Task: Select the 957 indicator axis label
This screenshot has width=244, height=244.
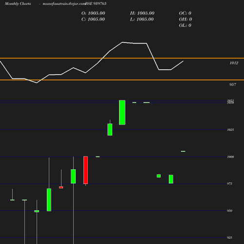Action: [233, 84]
